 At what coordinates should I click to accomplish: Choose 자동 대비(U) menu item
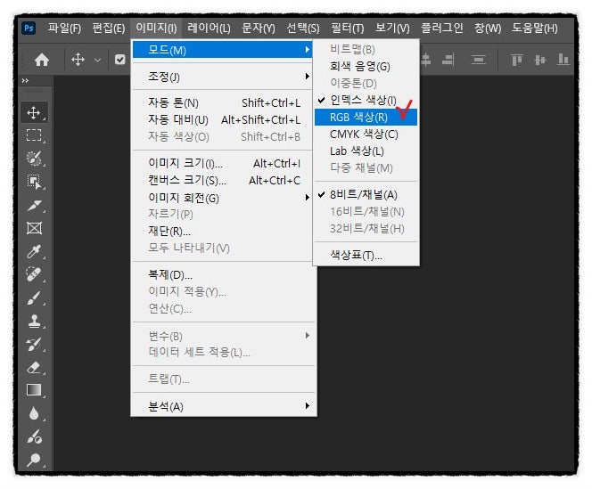tap(223, 119)
